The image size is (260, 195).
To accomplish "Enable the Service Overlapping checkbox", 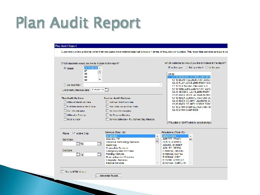I will pyautogui.click(x=107, y=110).
